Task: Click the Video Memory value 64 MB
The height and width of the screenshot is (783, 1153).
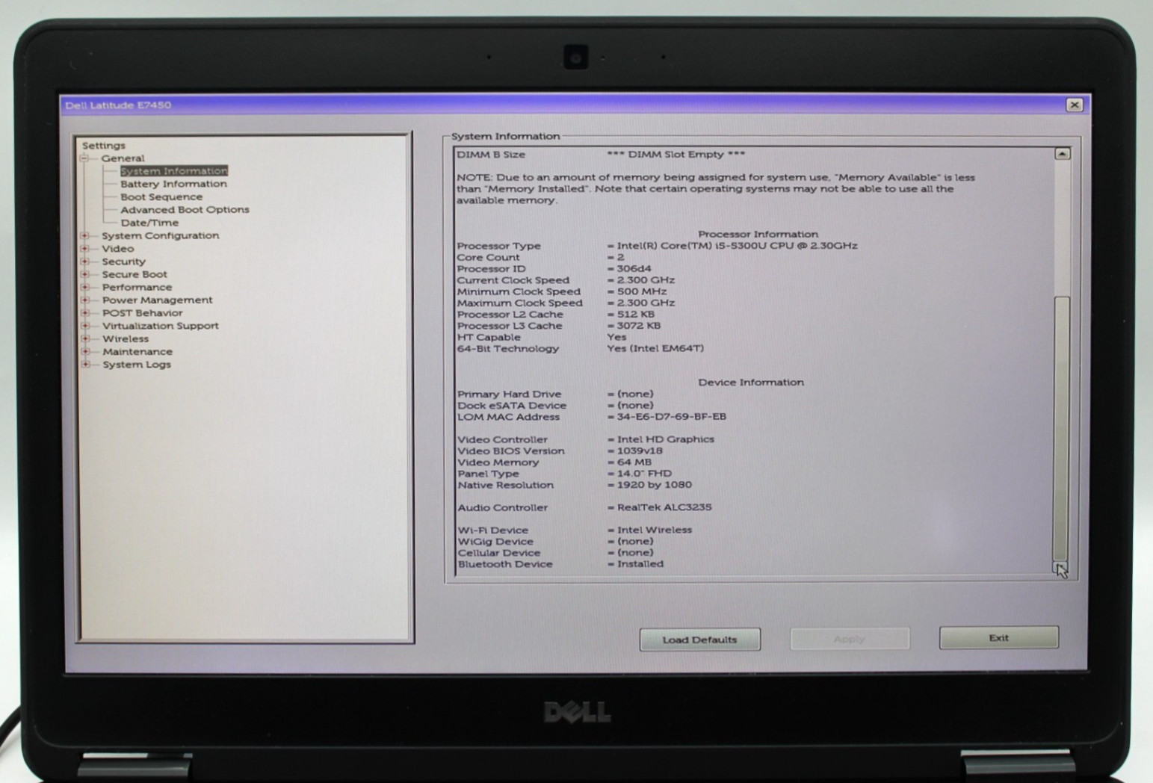Action: [x=634, y=462]
